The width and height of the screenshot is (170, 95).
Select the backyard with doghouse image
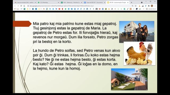coord(129,79)
